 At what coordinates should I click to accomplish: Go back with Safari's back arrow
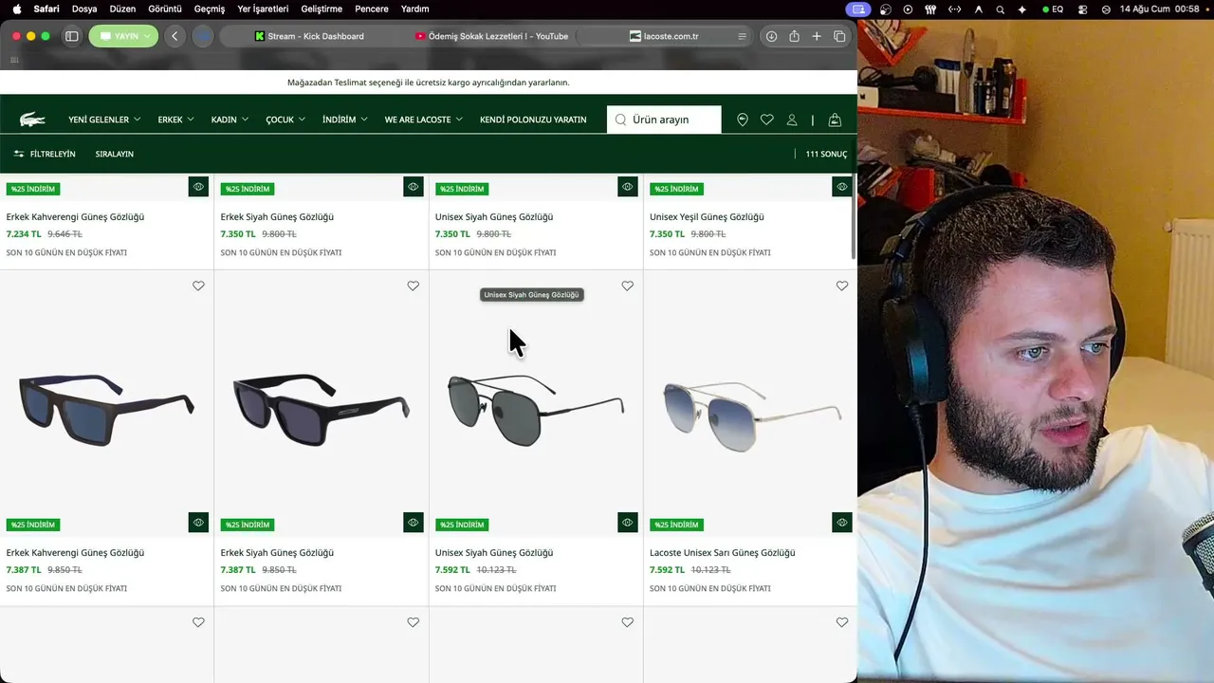(175, 36)
